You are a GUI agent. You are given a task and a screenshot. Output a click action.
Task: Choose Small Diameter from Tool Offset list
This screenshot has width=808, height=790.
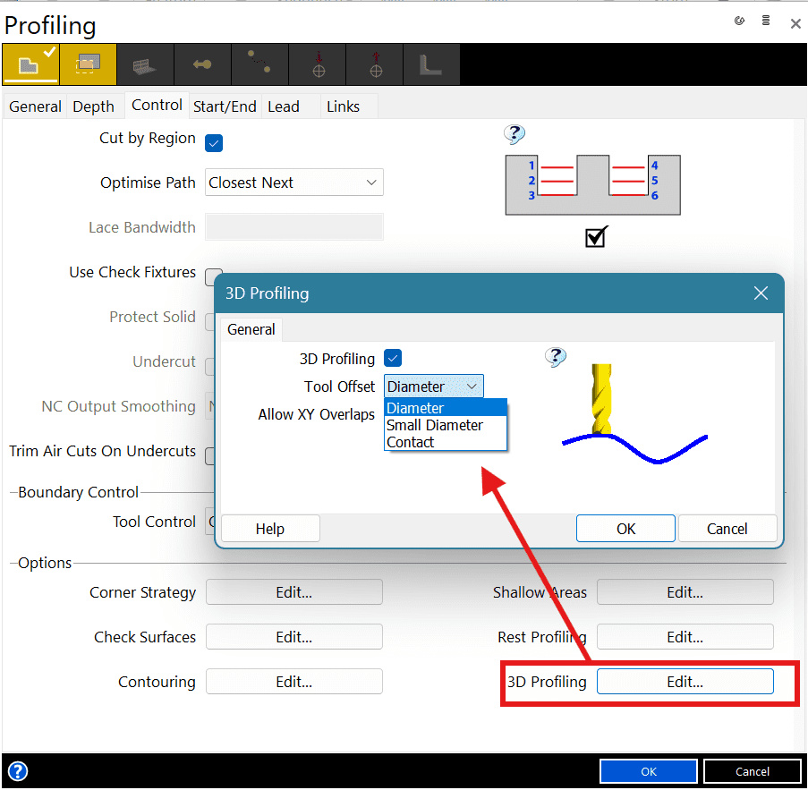[x=435, y=425]
